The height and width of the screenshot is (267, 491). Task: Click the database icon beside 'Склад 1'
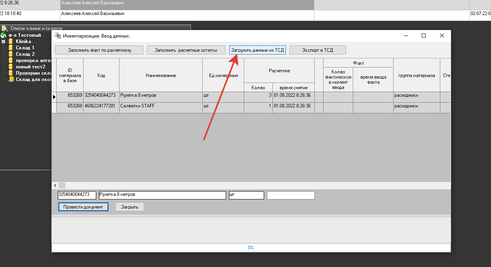(11, 48)
